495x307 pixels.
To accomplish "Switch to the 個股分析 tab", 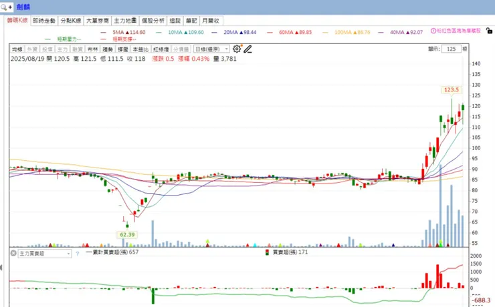I will pos(153,21).
